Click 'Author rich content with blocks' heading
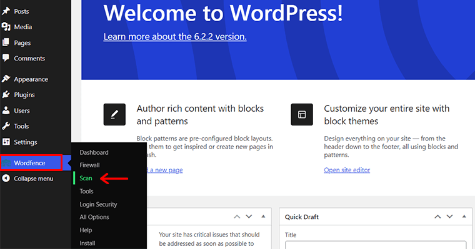The height and width of the screenshot is (249, 475). tap(200, 115)
